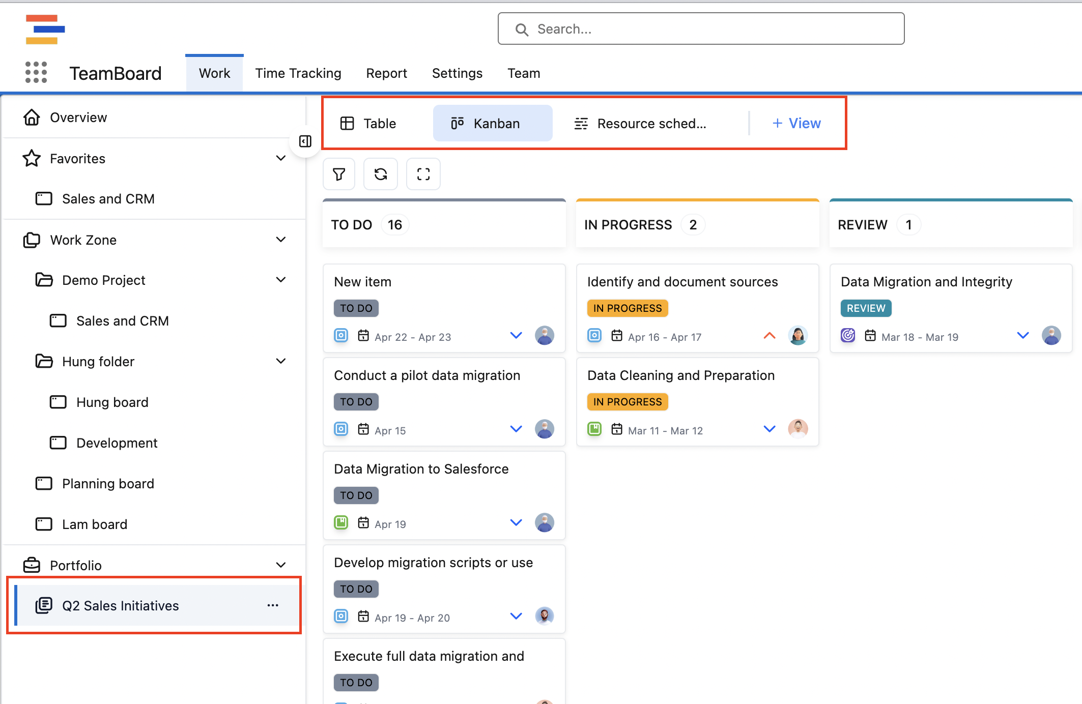
Task: Collapse the Hung folder tree
Action: pyautogui.click(x=280, y=361)
